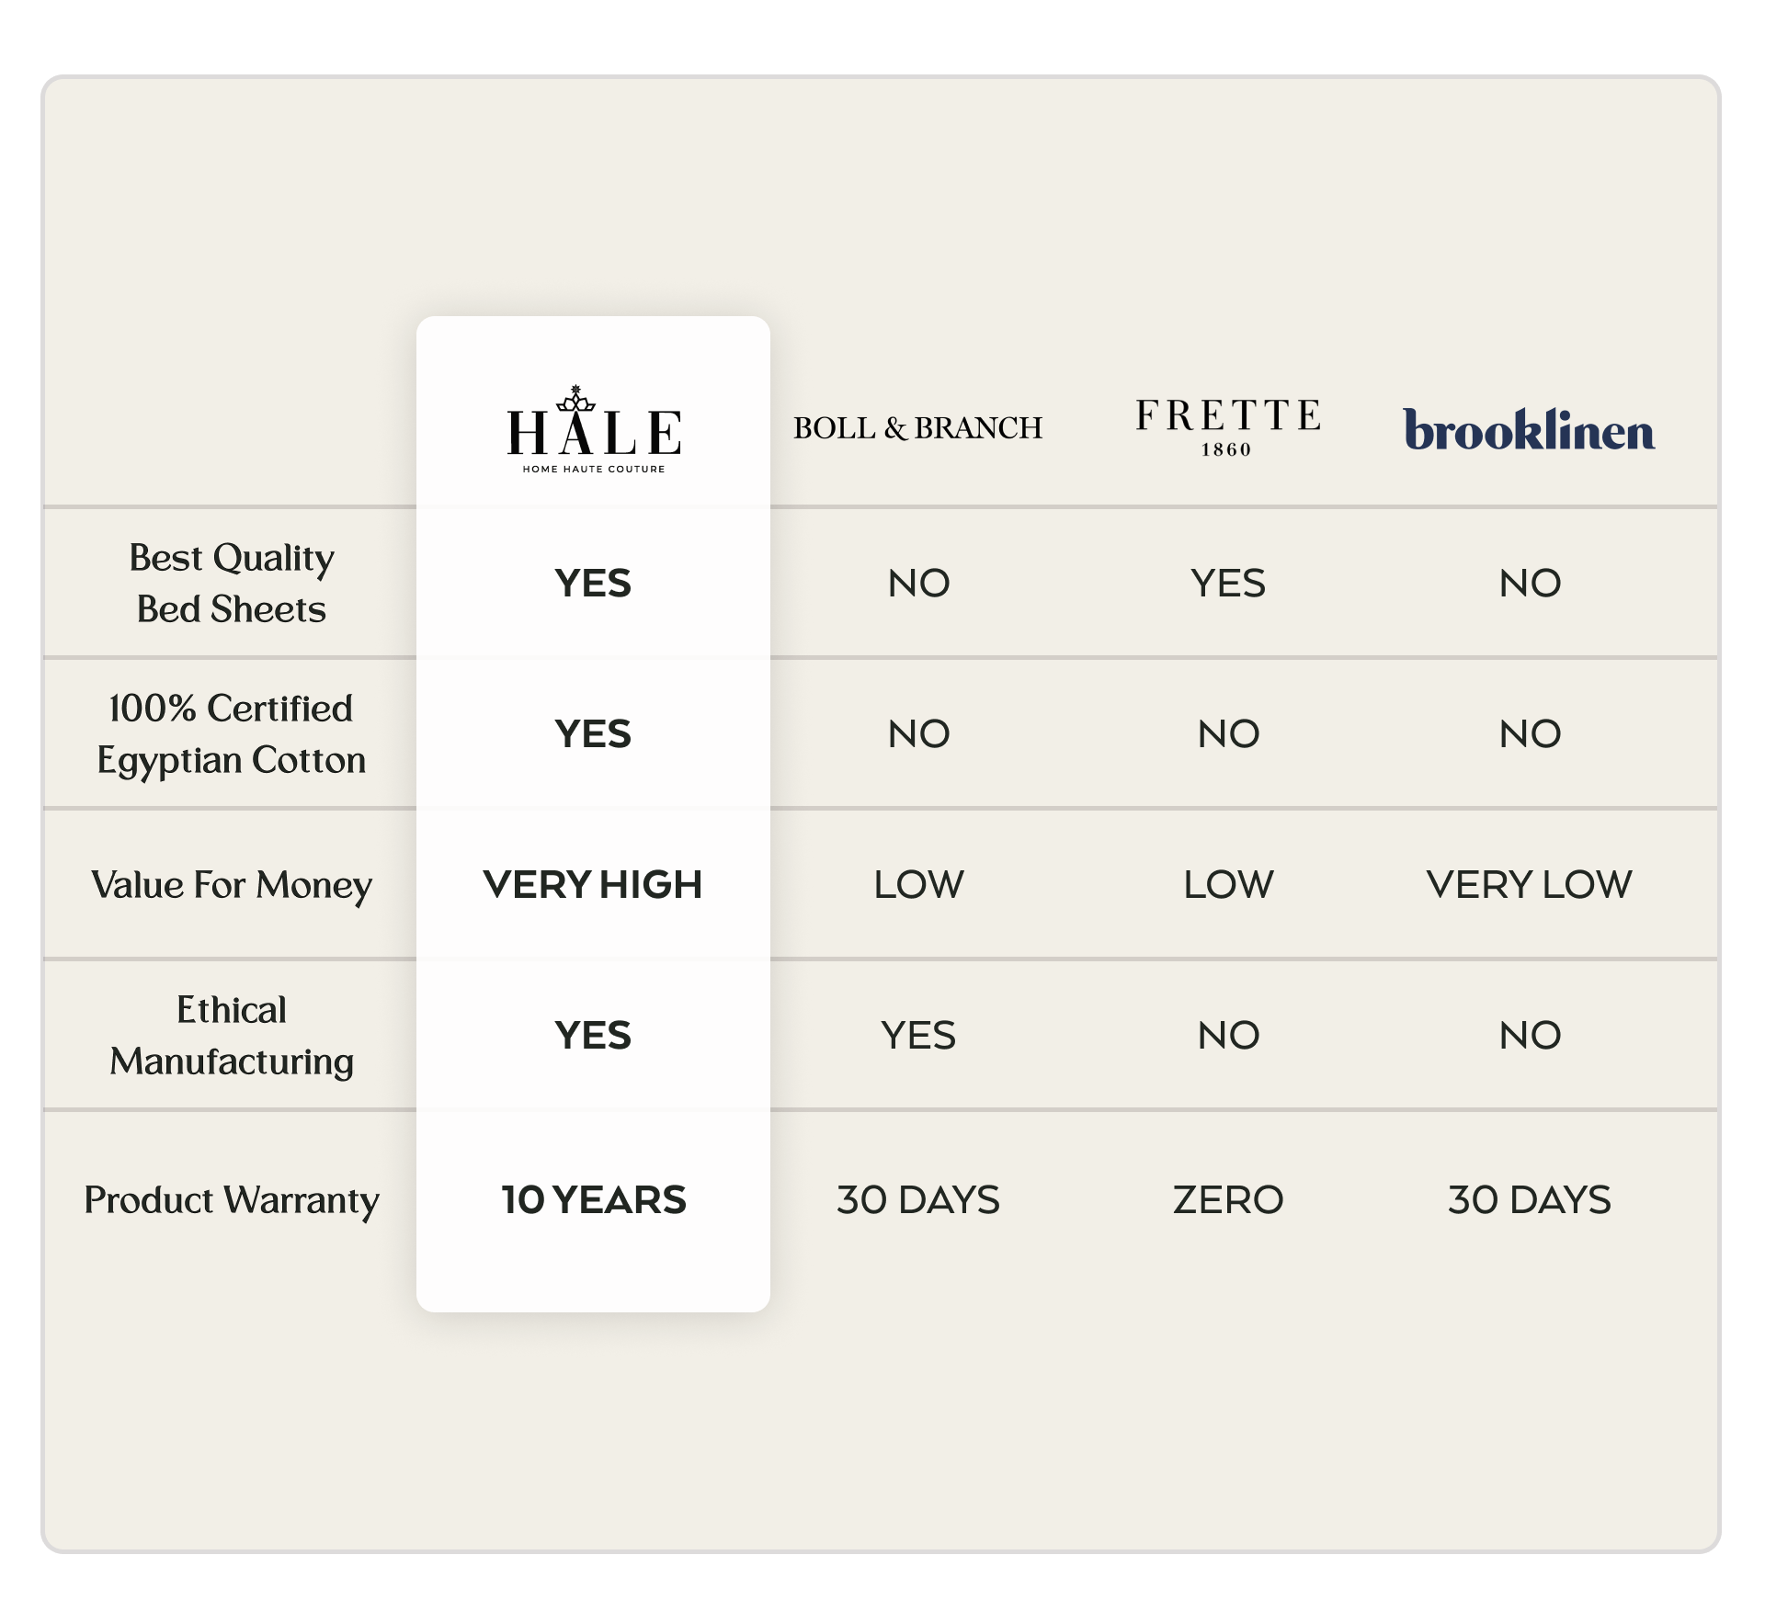This screenshot has width=1765, height=1623.
Task: Select the Best Quality Bed Sheets label
Action: 232,583
